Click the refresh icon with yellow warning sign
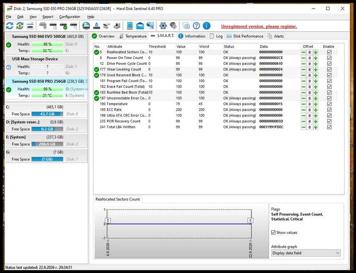 point(20,26)
